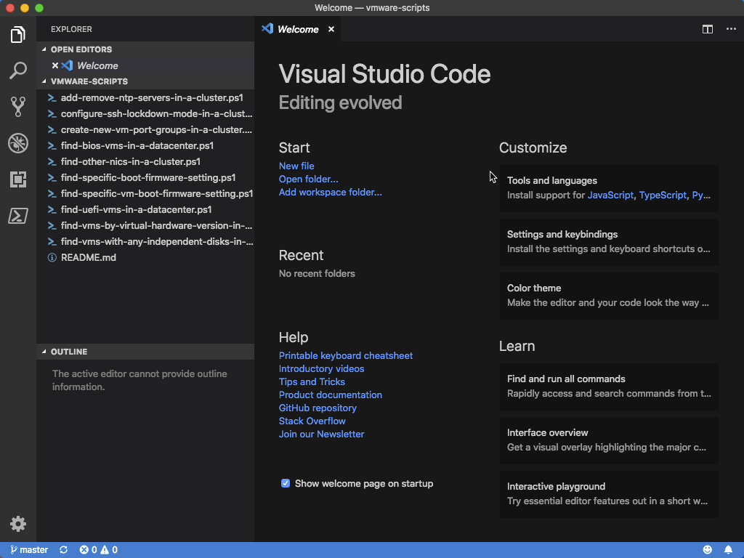744x558 pixels.
Task: Open the PowerShell panel icon
Action: (x=18, y=216)
